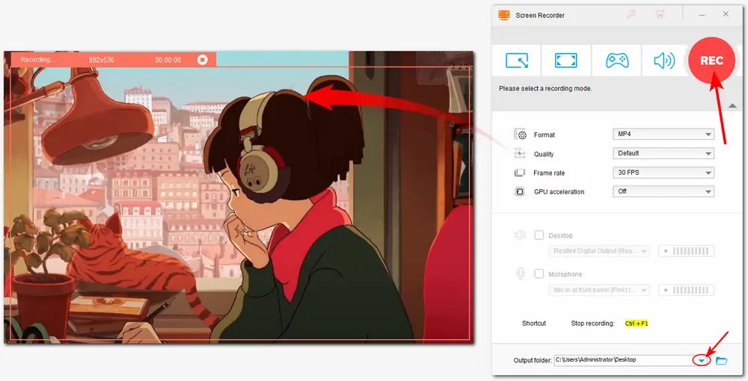Viewport: 748px width, 381px height.
Task: Select custom region recording mode icon
Action: click(x=517, y=61)
